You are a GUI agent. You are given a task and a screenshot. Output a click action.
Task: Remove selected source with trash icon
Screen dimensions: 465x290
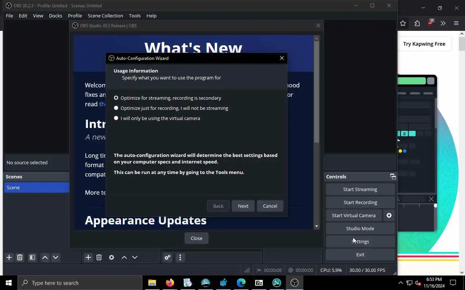click(x=99, y=257)
